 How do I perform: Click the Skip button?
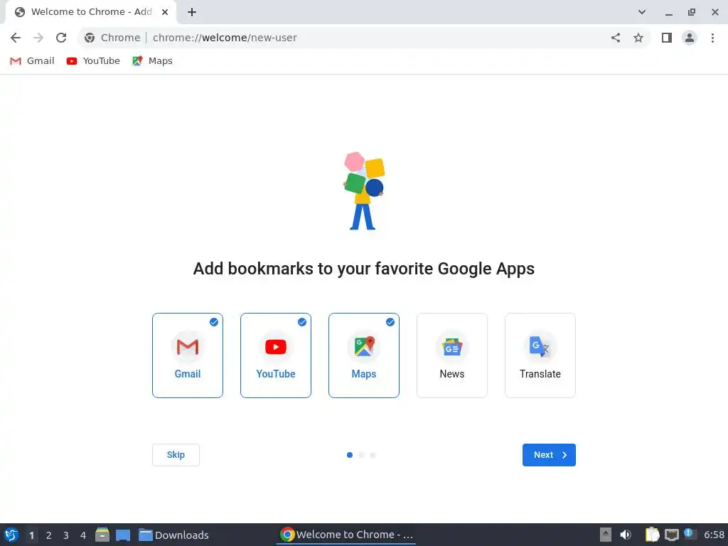(176, 455)
